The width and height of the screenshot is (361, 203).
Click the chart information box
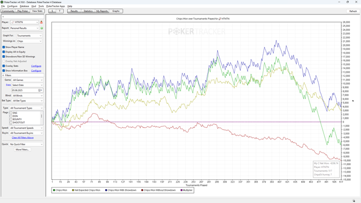click(x=326, y=169)
